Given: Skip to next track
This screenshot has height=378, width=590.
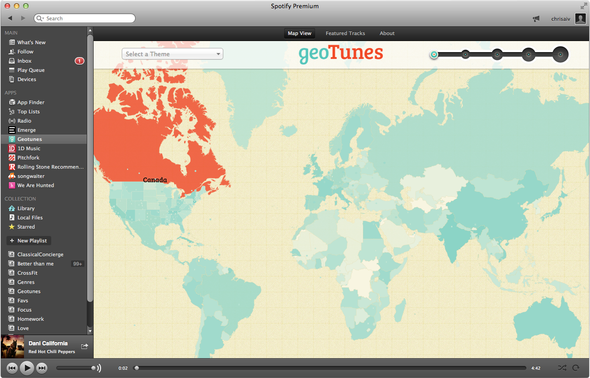Looking at the screenshot, I should tap(42, 368).
